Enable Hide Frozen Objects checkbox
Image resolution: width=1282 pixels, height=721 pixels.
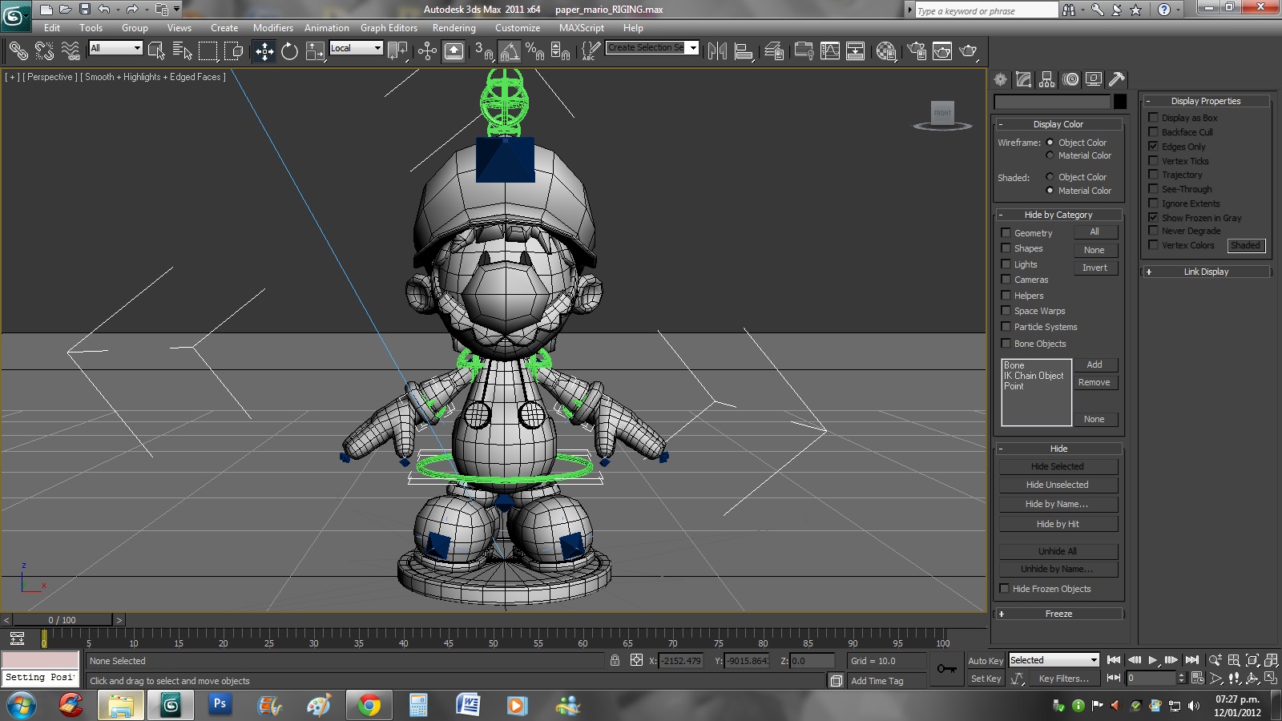click(1005, 589)
